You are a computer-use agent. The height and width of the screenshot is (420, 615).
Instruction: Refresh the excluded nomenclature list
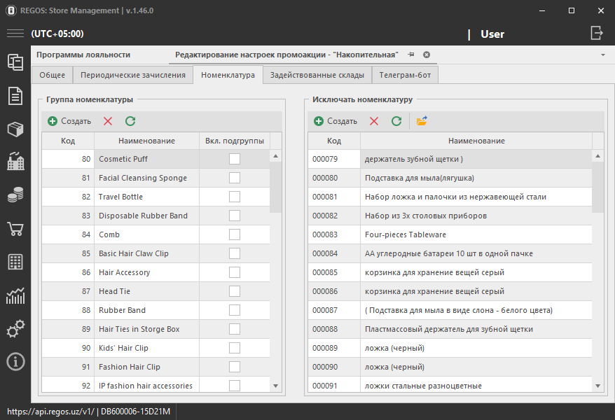pos(396,121)
